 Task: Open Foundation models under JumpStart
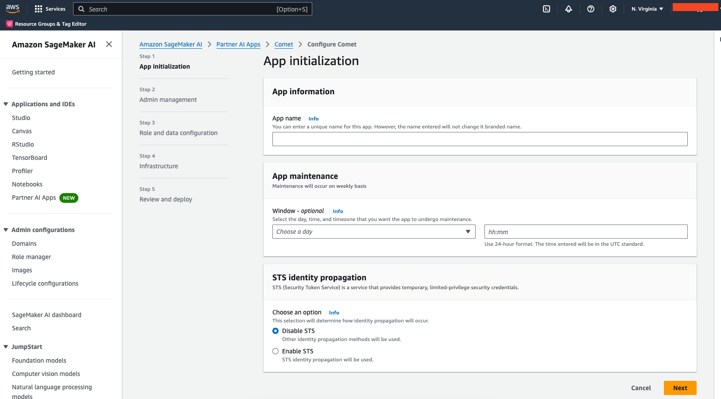tap(39, 360)
